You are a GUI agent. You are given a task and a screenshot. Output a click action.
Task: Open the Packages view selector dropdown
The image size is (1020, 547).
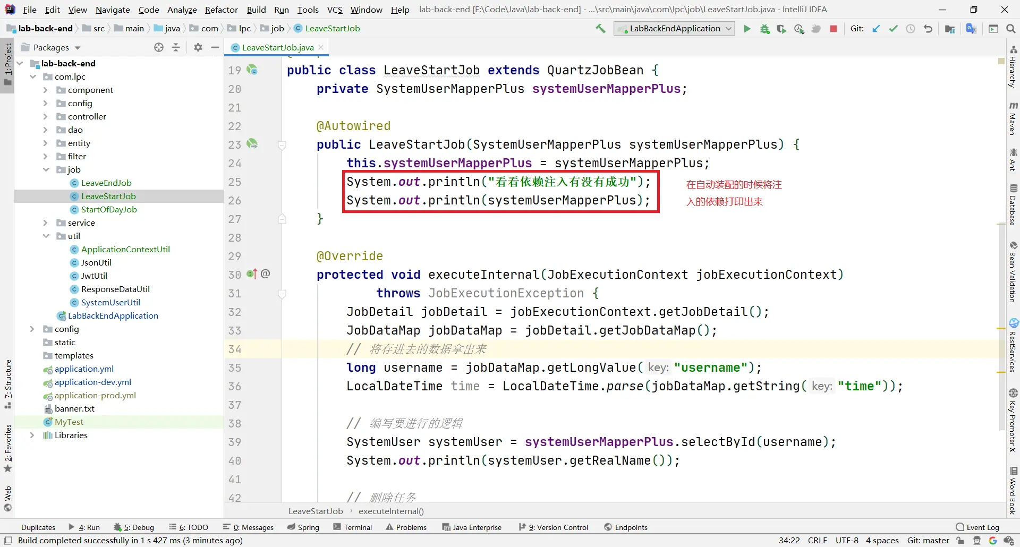[x=51, y=47]
